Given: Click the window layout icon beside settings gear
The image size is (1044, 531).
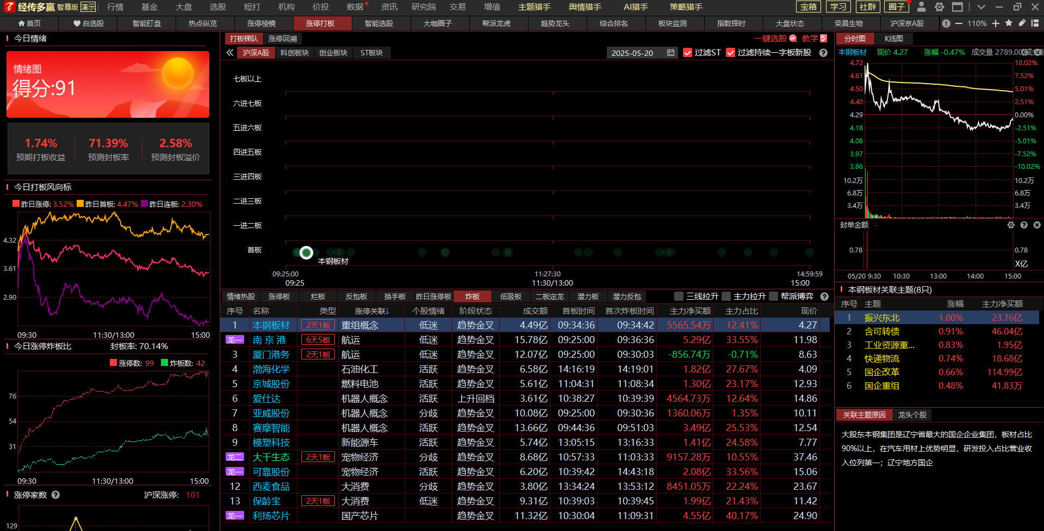Looking at the screenshot, I should pos(957,7).
